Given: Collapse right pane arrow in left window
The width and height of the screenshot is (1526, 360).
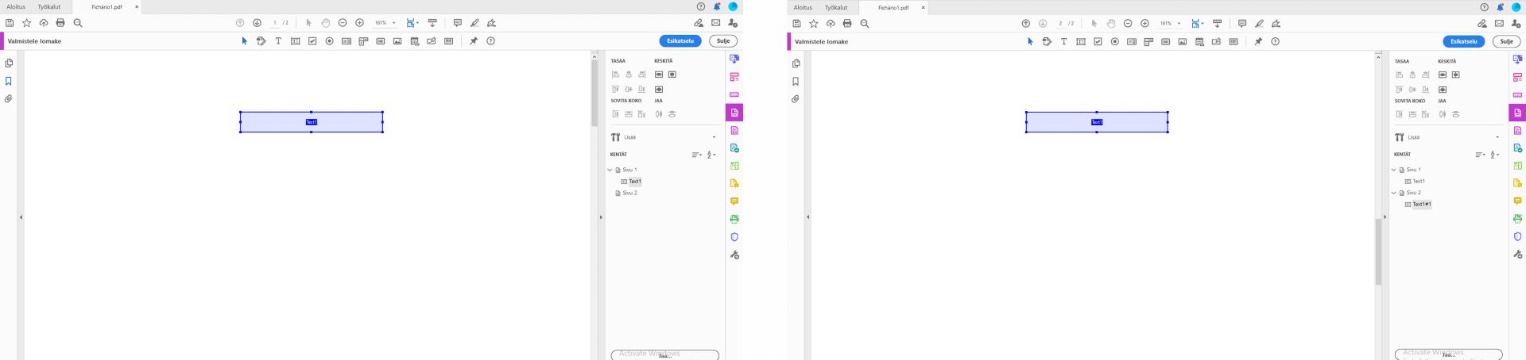Looking at the screenshot, I should [x=601, y=217].
